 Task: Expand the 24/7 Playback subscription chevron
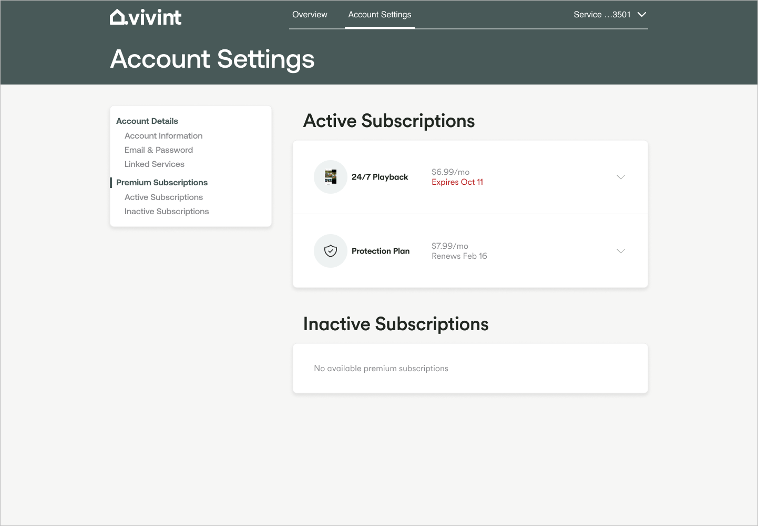(620, 177)
